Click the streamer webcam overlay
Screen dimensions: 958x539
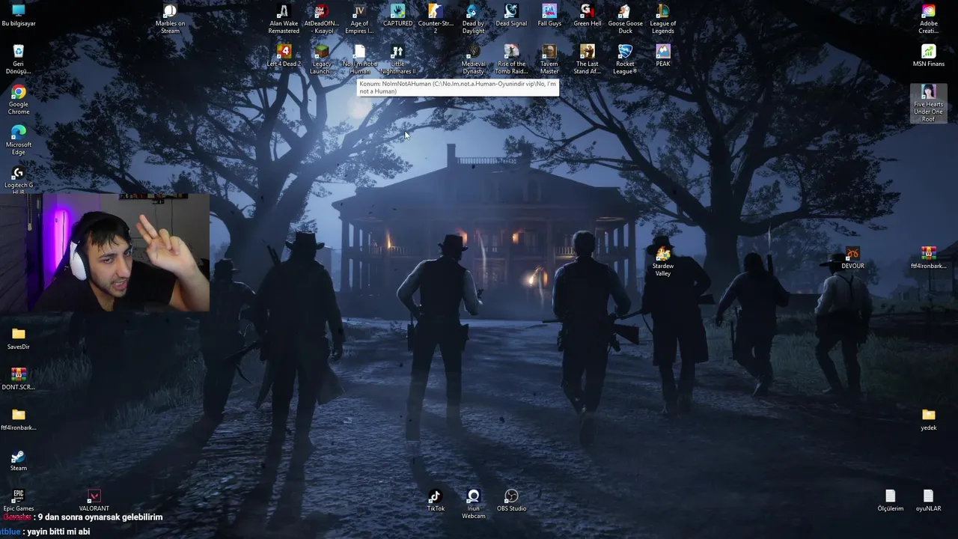tap(105, 252)
